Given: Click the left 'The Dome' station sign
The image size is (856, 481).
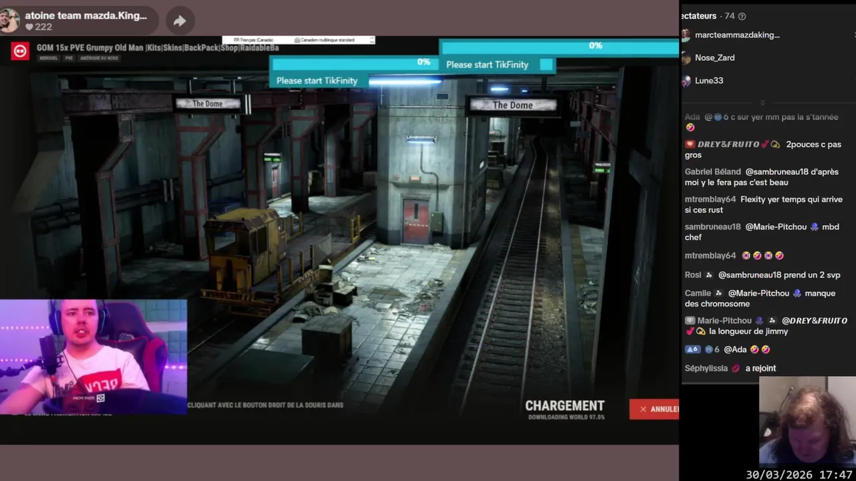Looking at the screenshot, I should tap(207, 104).
